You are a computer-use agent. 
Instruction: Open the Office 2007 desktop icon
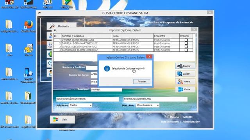[67, 4]
